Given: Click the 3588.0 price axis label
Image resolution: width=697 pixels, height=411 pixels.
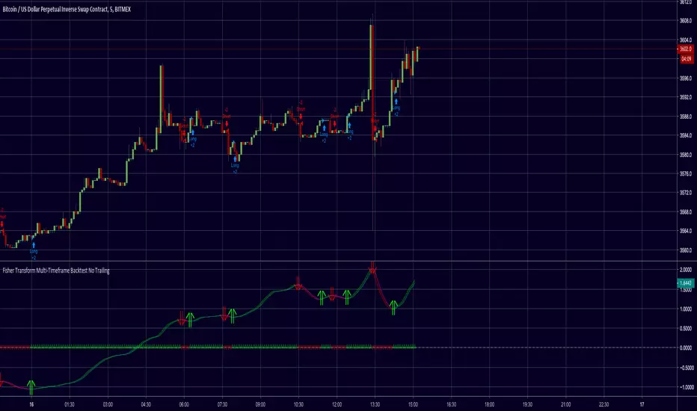Looking at the screenshot, I should point(686,117).
